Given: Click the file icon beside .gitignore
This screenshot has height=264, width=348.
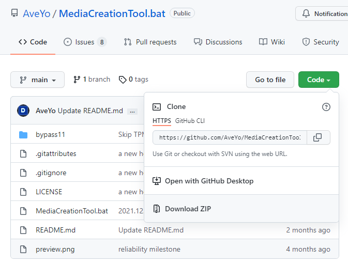Looking at the screenshot, I should click(23, 173).
